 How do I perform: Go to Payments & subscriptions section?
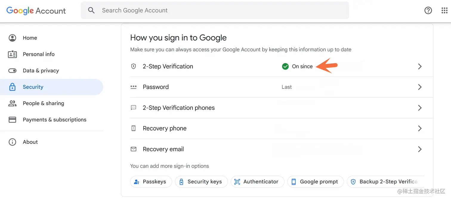(55, 120)
